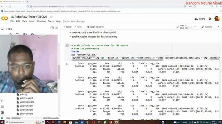Add a new Text cell
The image size is (222, 124).
[78, 27]
